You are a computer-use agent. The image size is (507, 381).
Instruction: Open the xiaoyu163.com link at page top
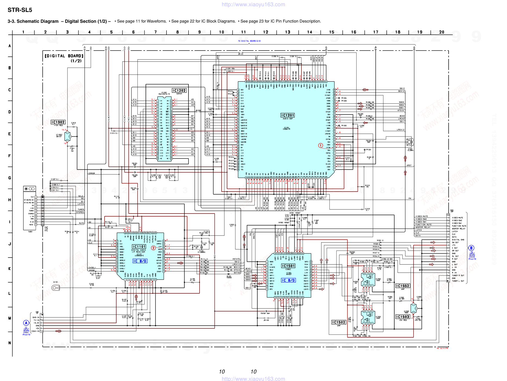click(x=253, y=4)
